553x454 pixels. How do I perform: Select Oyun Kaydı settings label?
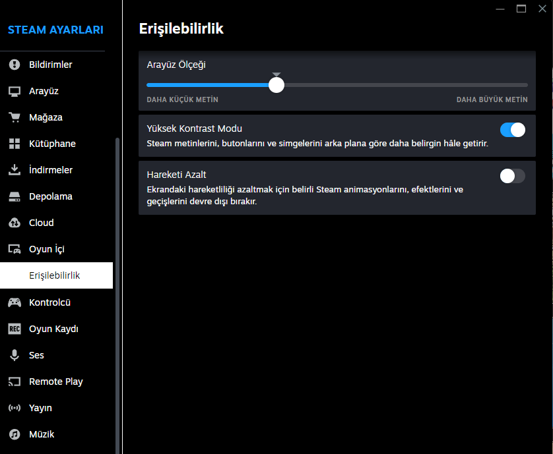click(x=53, y=329)
